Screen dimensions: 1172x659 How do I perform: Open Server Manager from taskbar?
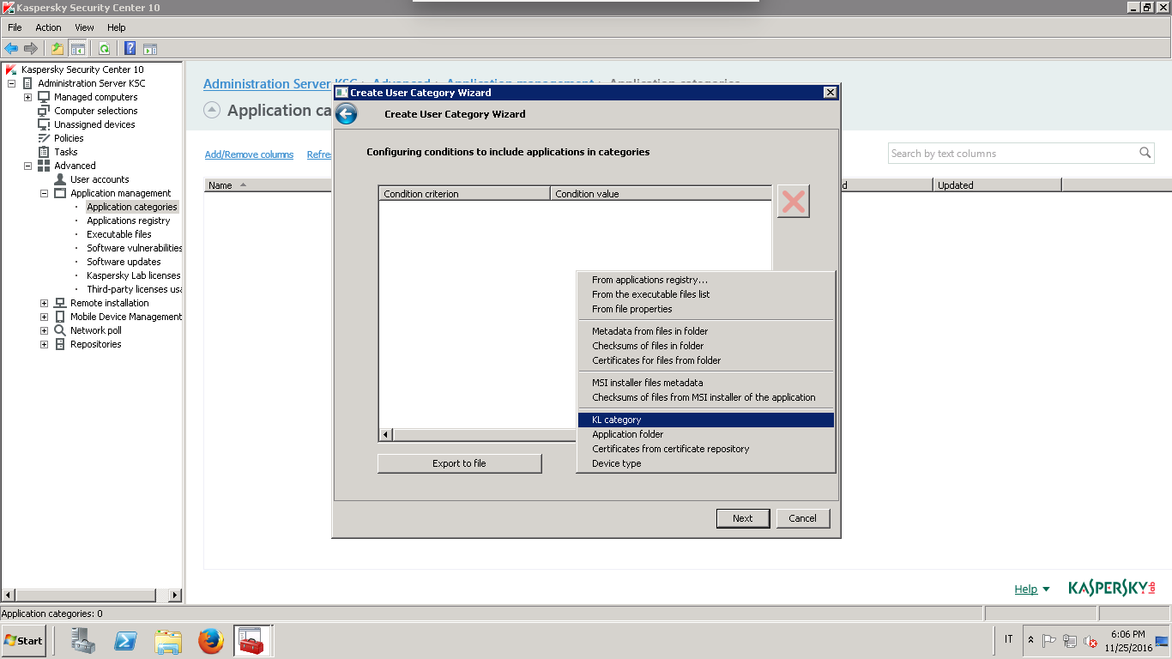pyautogui.click(x=83, y=640)
